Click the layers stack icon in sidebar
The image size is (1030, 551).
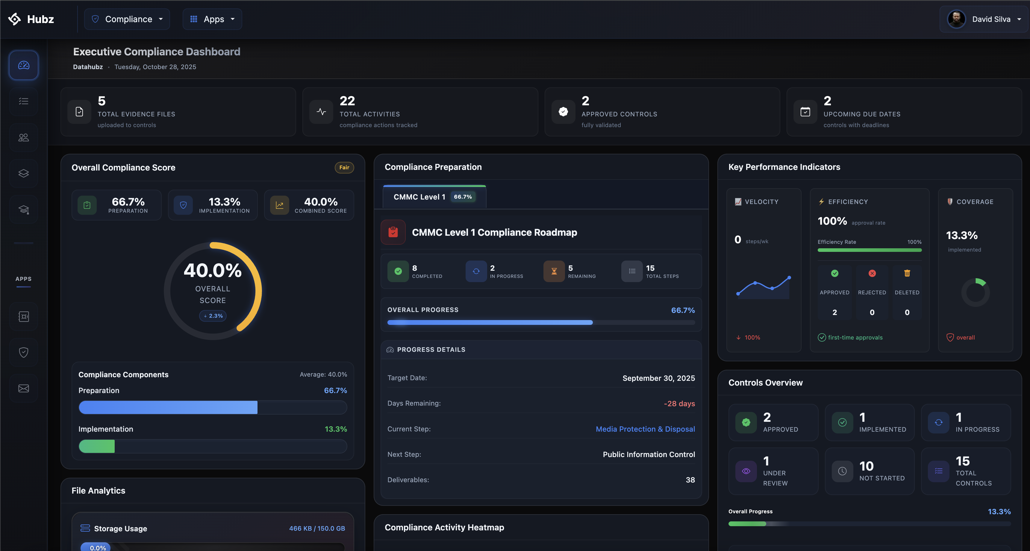click(23, 173)
